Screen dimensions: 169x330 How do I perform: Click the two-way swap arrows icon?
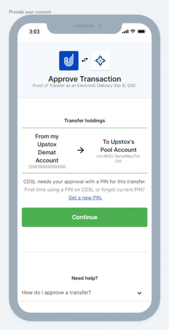coord(85,60)
